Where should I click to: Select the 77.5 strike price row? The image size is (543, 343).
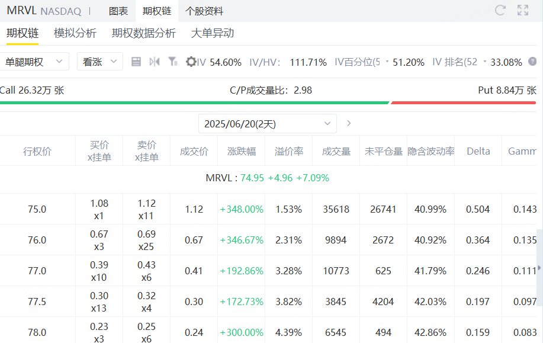(x=268, y=302)
